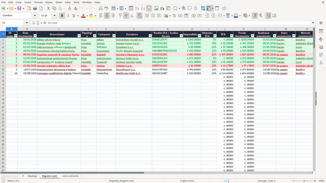Open the Format menu
The height and width of the screenshot is (183, 326).
click(38, 2)
